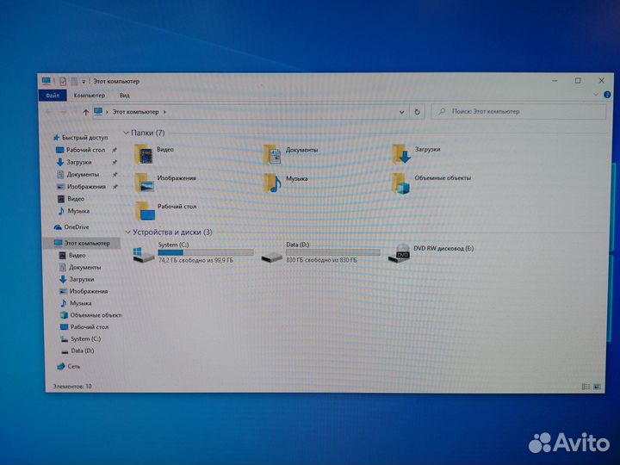Click the text 830 ГБ свободно из 830 ГБ

321,260
